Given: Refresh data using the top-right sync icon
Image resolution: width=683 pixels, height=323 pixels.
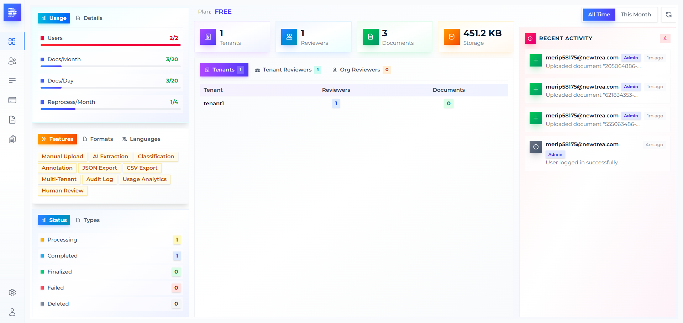Looking at the screenshot, I should point(669,15).
